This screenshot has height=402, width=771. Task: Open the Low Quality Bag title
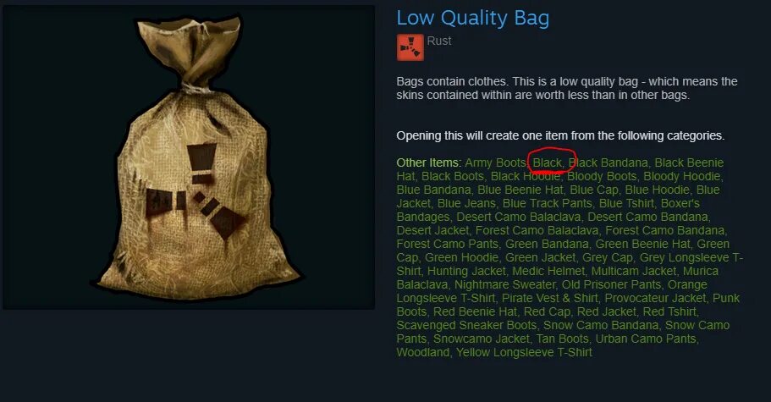(472, 18)
